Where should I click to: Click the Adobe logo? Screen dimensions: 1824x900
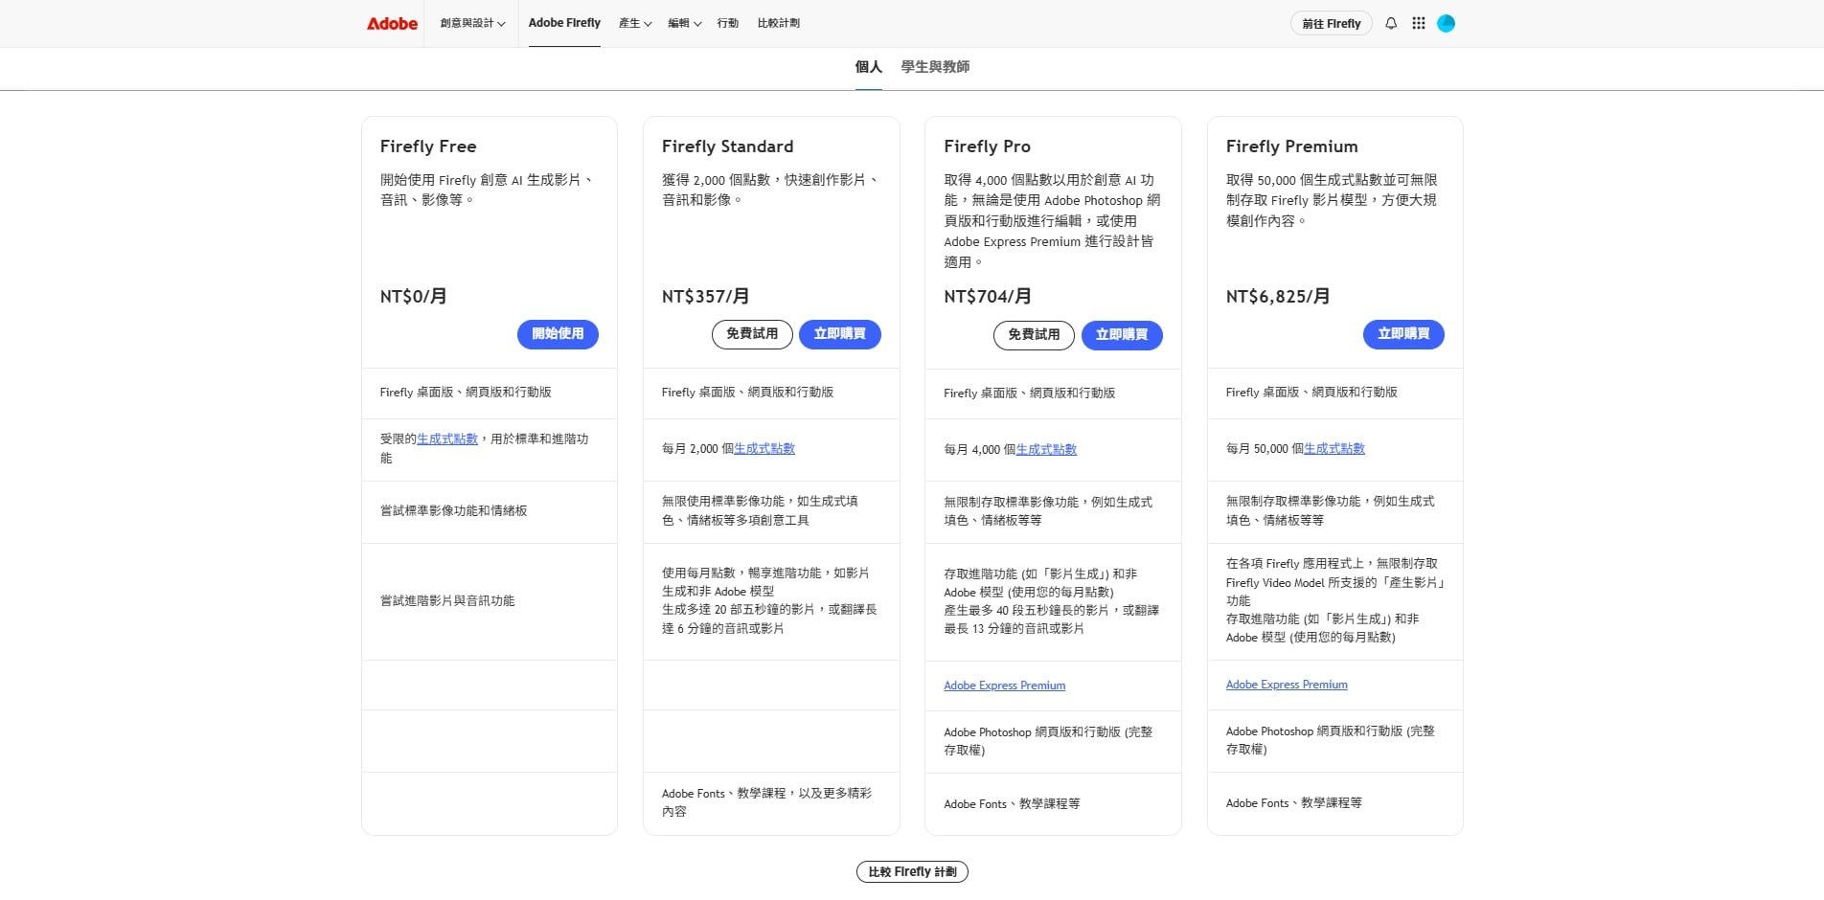tap(390, 23)
